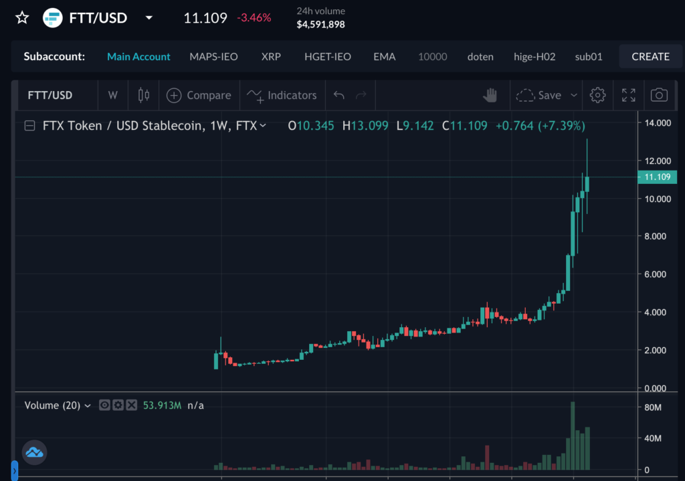Image resolution: width=685 pixels, height=481 pixels.
Task: Click the H13.099 high value in legend
Action: [365, 126]
